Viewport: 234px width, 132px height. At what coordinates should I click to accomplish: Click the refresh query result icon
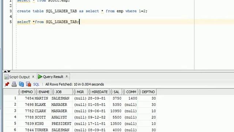pos(21,84)
